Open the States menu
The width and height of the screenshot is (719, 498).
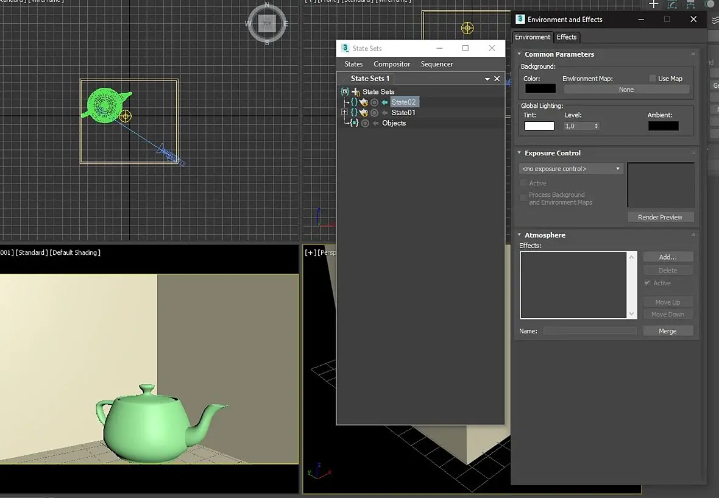coord(353,64)
